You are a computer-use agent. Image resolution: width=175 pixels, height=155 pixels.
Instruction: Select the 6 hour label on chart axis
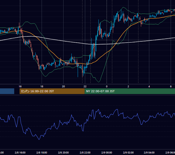tap(171, 87)
